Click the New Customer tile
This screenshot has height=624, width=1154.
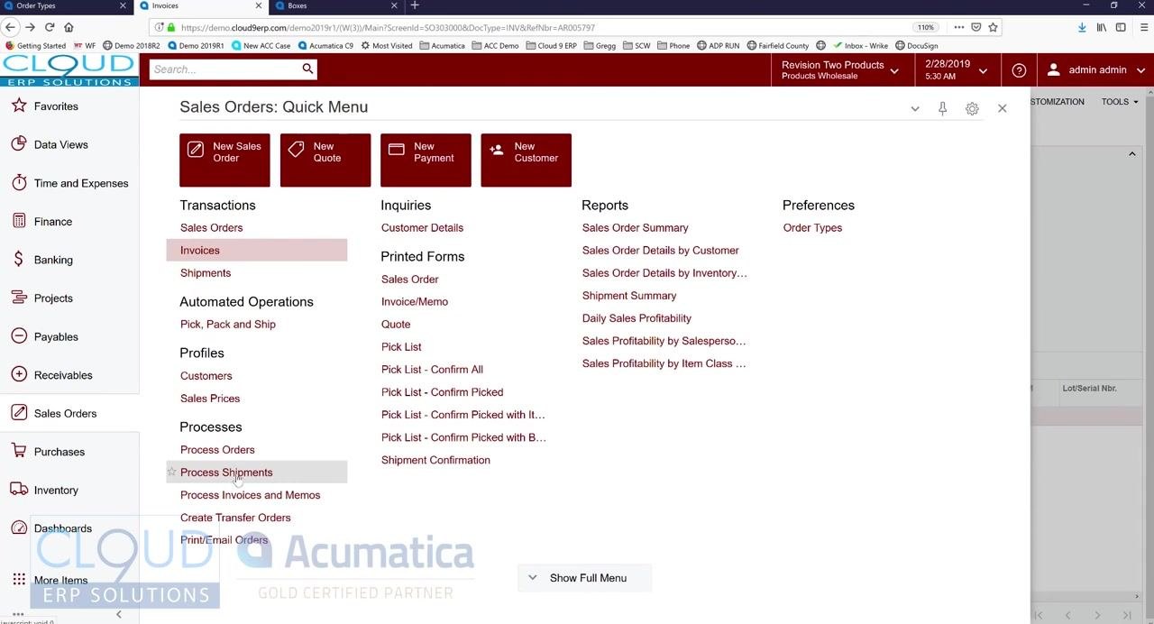click(526, 161)
